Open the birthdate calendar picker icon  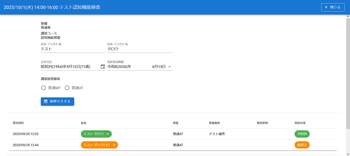coord(103,67)
